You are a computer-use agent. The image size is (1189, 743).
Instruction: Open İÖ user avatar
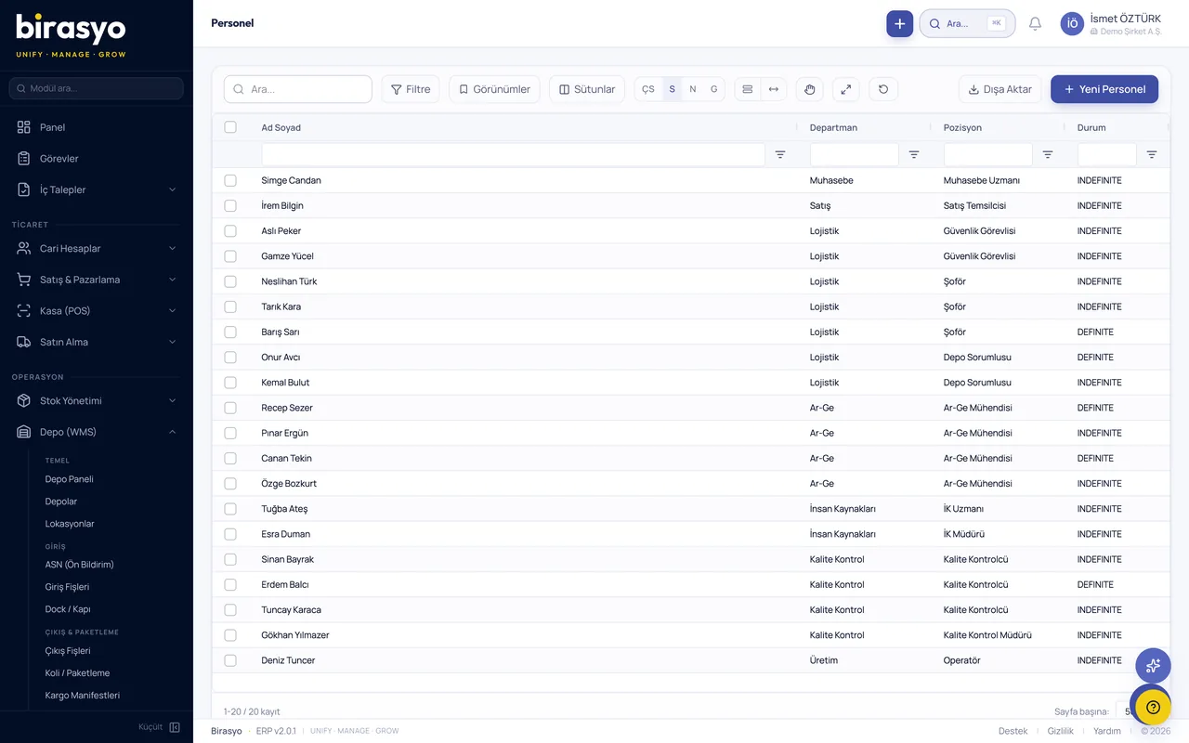(x=1072, y=24)
